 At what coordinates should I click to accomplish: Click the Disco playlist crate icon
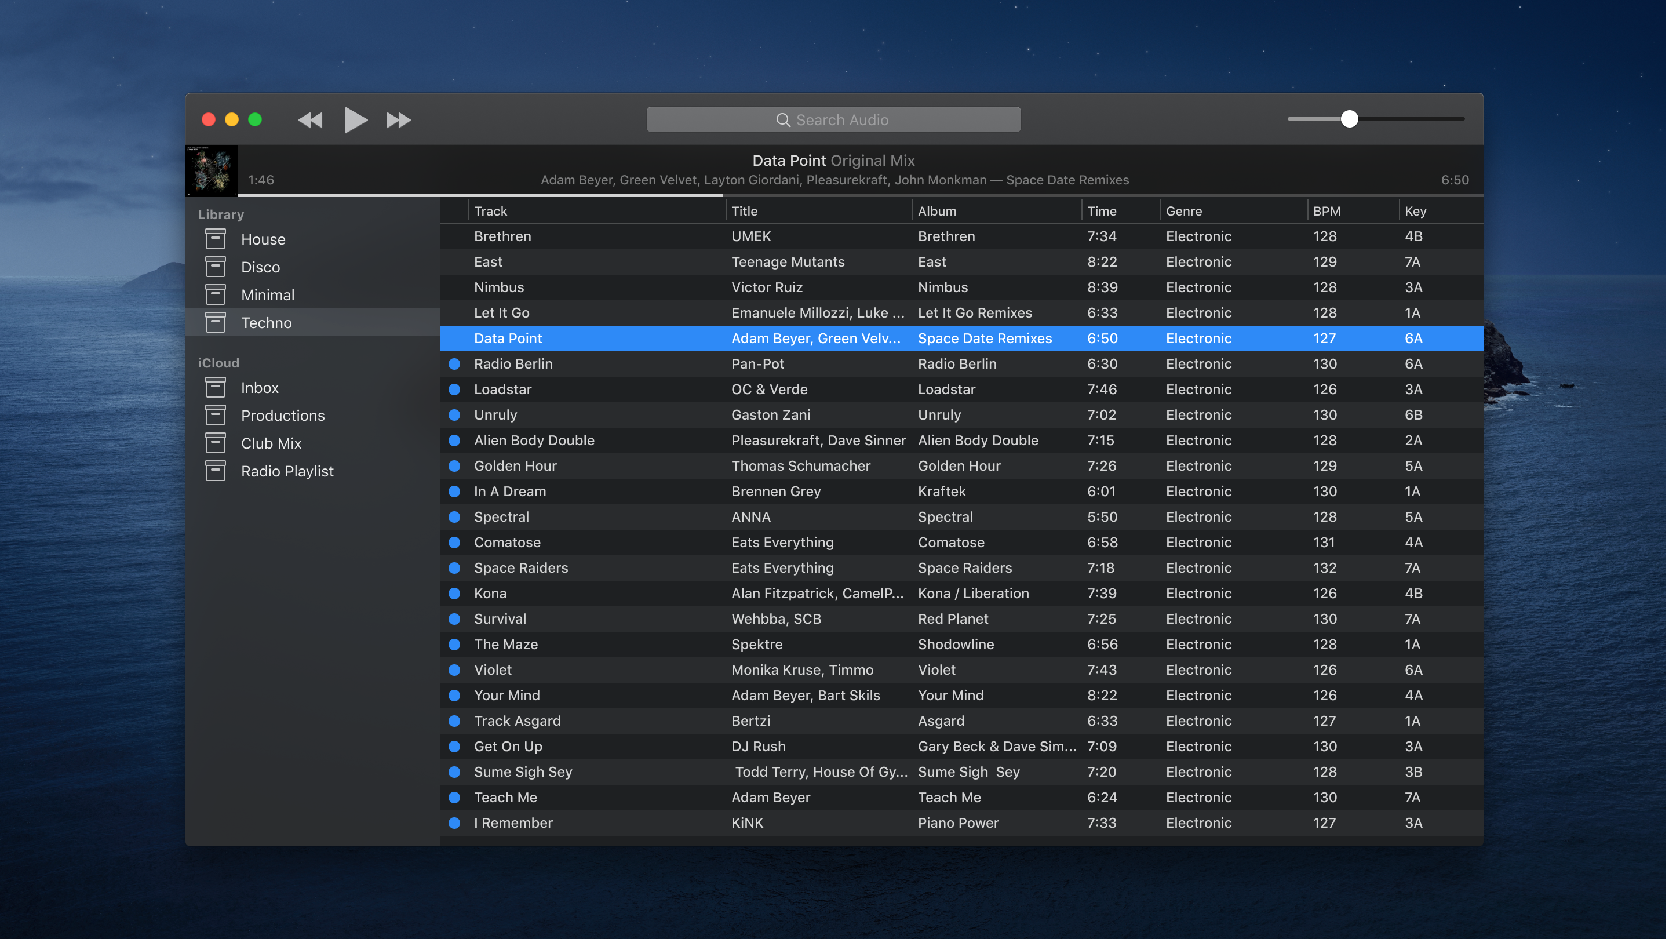click(215, 267)
